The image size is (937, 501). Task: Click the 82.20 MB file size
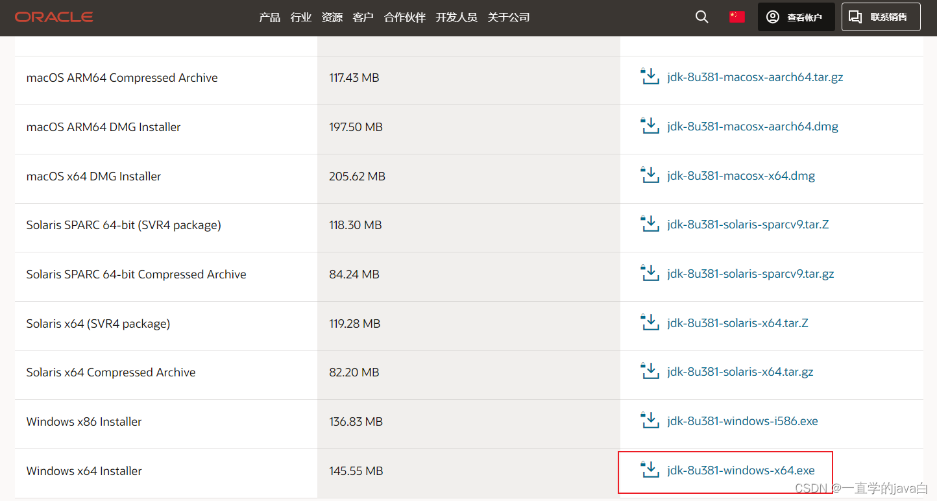click(354, 373)
